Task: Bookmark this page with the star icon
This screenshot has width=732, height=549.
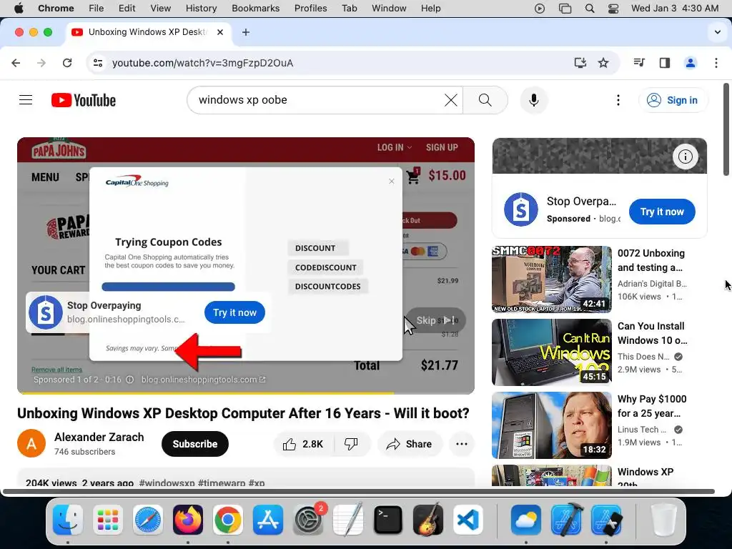Action: tap(603, 63)
